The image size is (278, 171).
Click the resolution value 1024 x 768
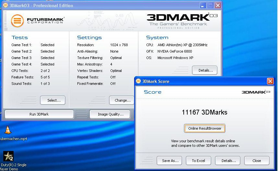pyautogui.click(x=119, y=45)
